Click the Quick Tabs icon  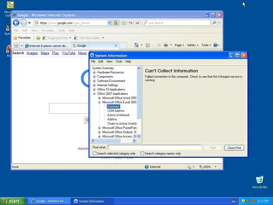(16, 46)
